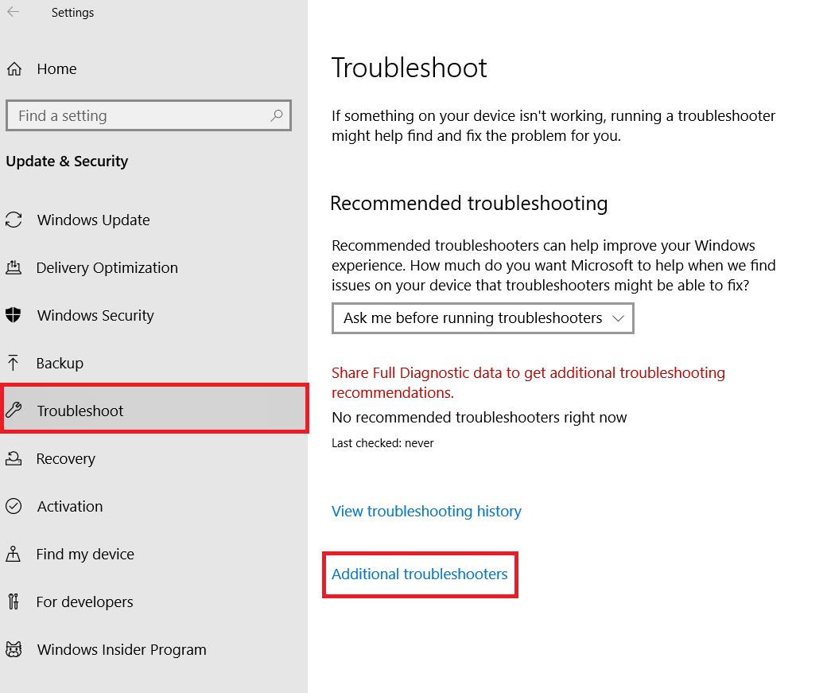827x693 pixels.
Task: Click the Windows Insider Program icon
Action: 14,649
